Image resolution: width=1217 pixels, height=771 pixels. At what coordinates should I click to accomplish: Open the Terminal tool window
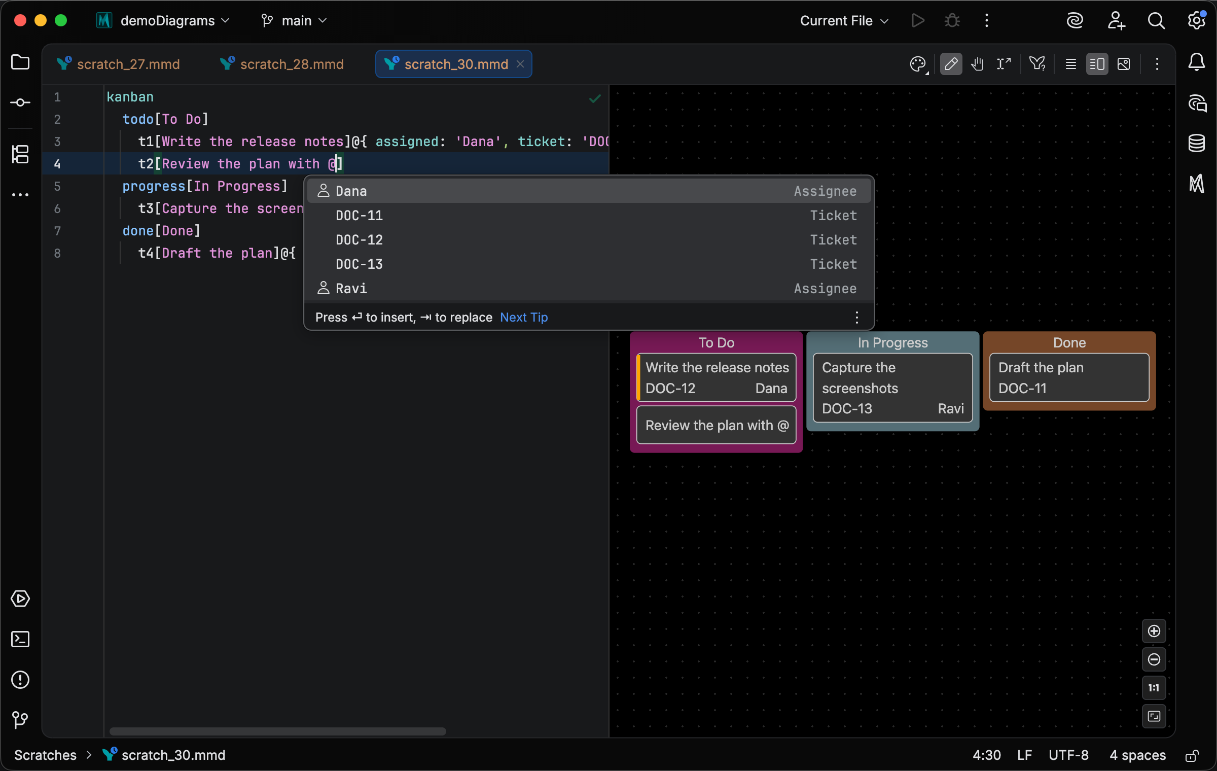tap(20, 639)
